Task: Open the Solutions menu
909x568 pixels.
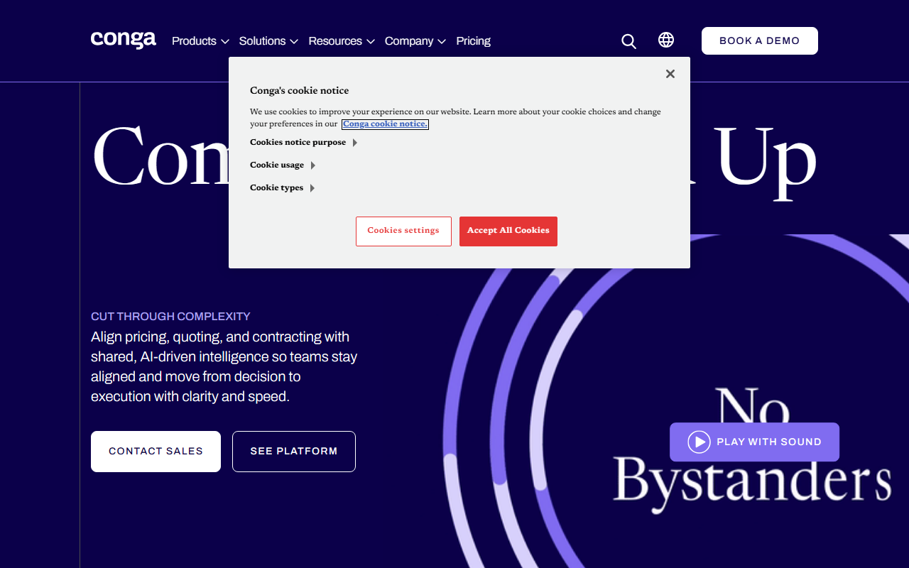Action: click(268, 41)
